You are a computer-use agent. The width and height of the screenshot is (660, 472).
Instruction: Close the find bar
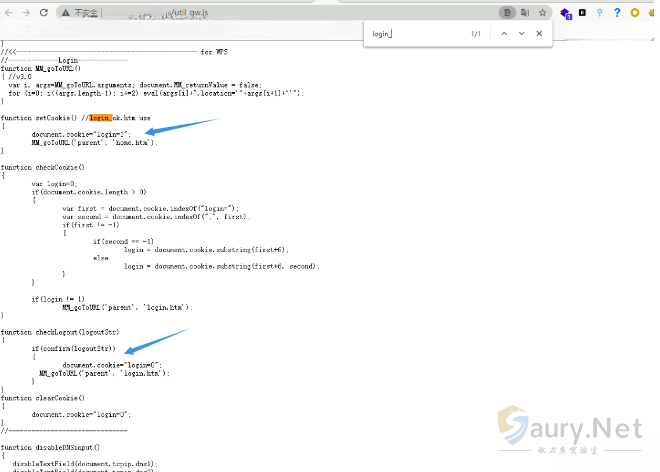(x=539, y=34)
